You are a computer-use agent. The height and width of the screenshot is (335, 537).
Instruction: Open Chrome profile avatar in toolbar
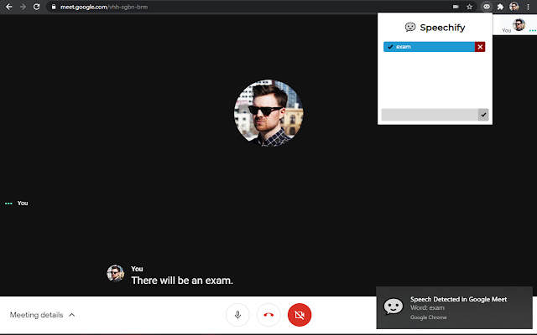(514, 7)
